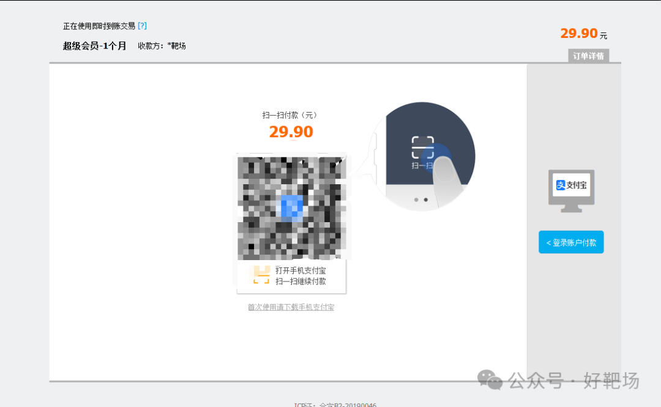Click the ICP证 license text at bottom
This screenshot has width=661, height=407.
pyautogui.click(x=335, y=405)
